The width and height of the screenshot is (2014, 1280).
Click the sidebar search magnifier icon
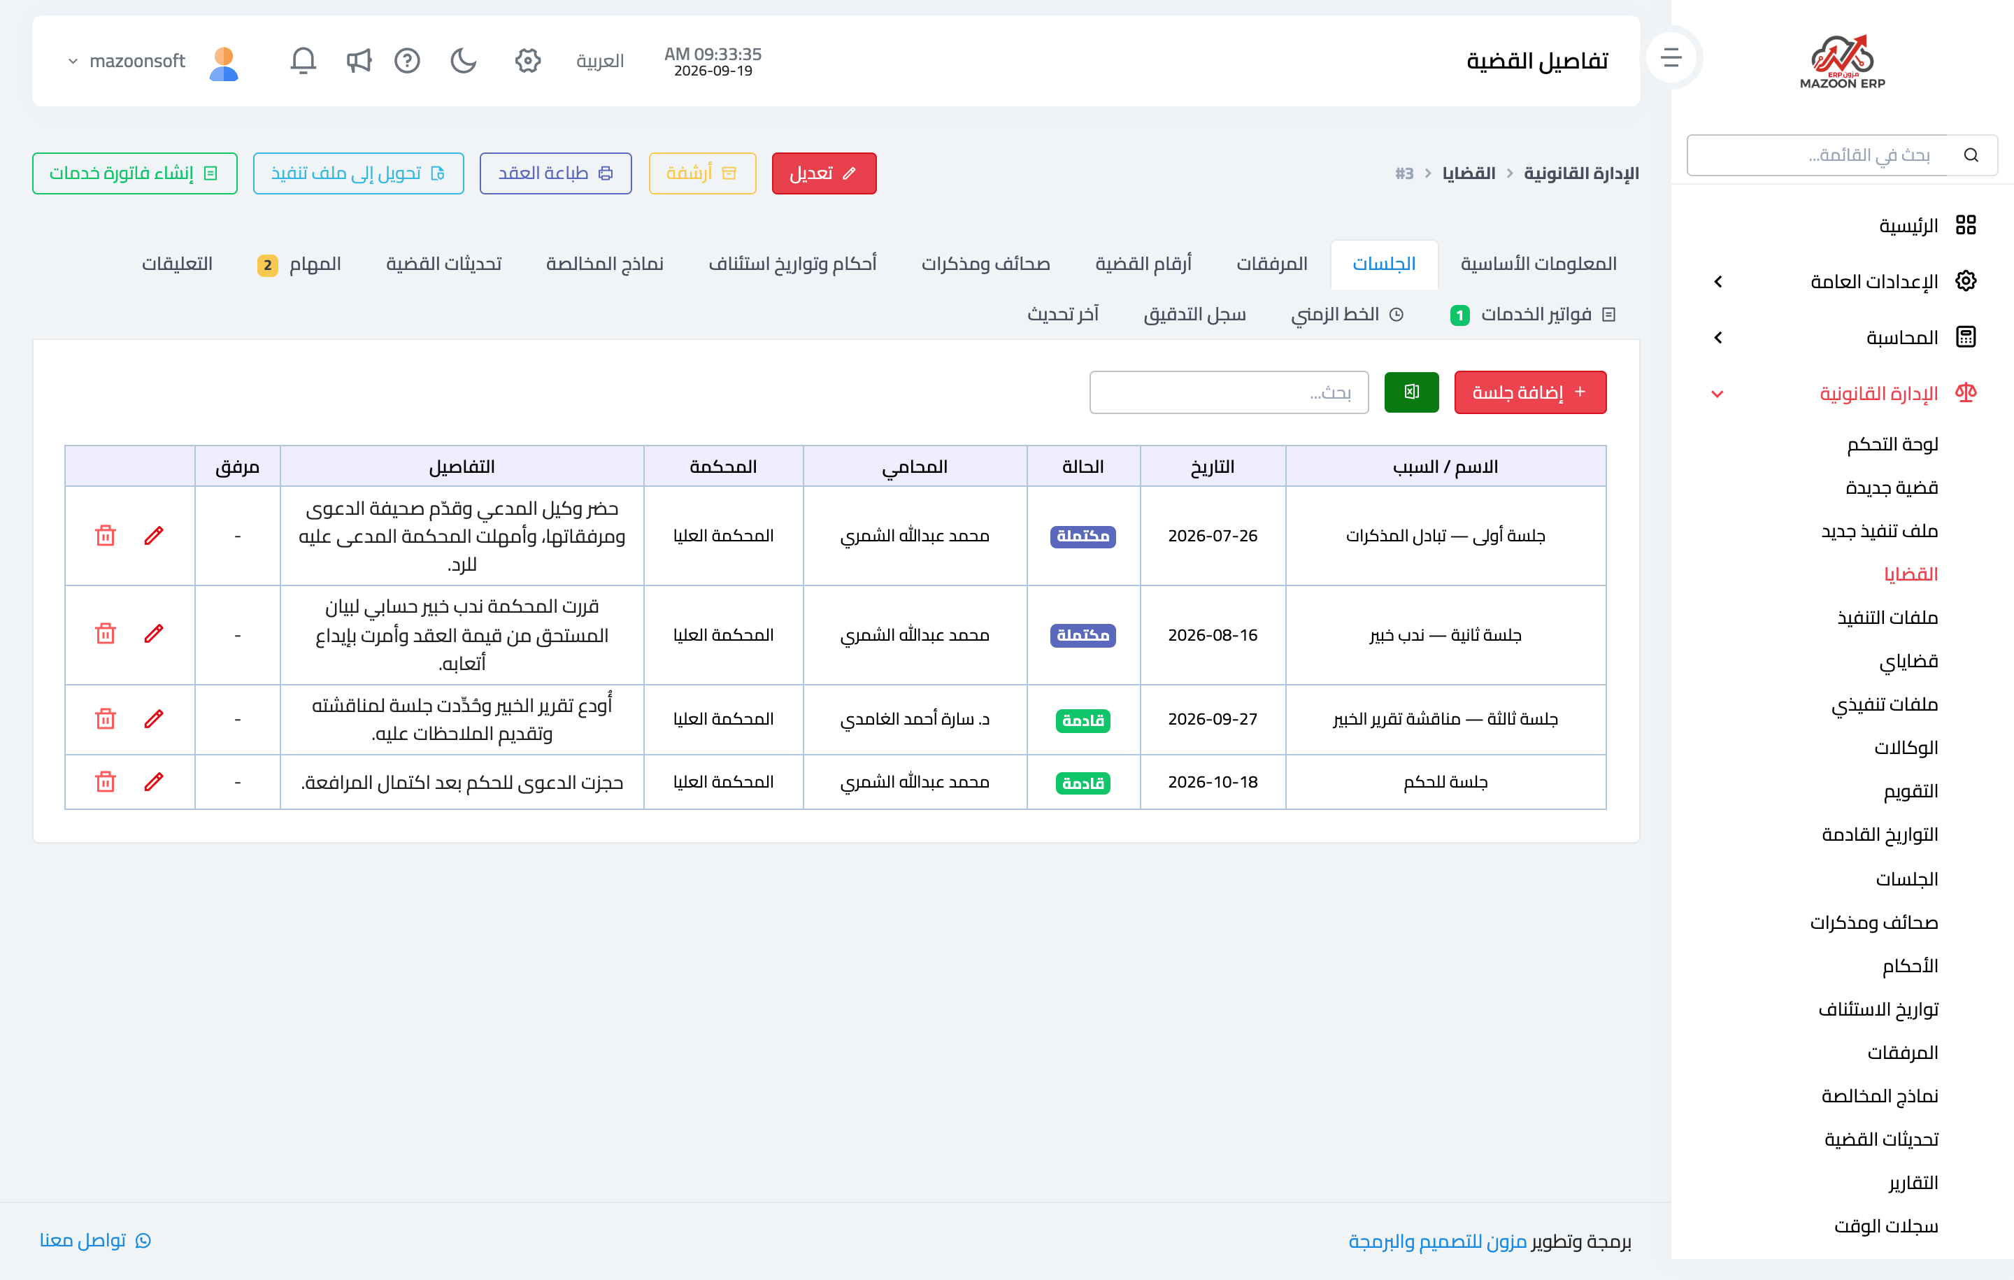coord(1971,155)
